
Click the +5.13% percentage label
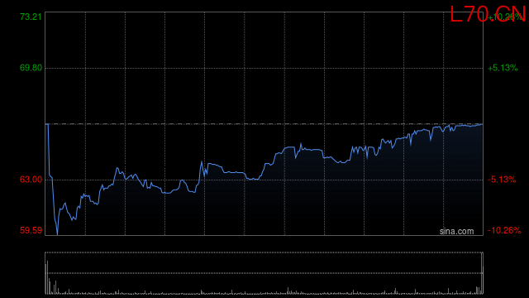[x=503, y=68]
